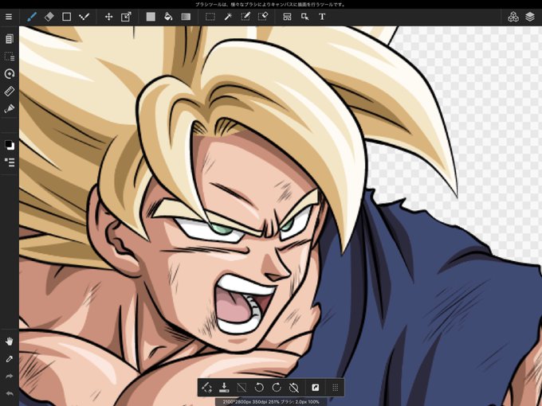Open the selection menu in the sidebar

[x=10, y=57]
